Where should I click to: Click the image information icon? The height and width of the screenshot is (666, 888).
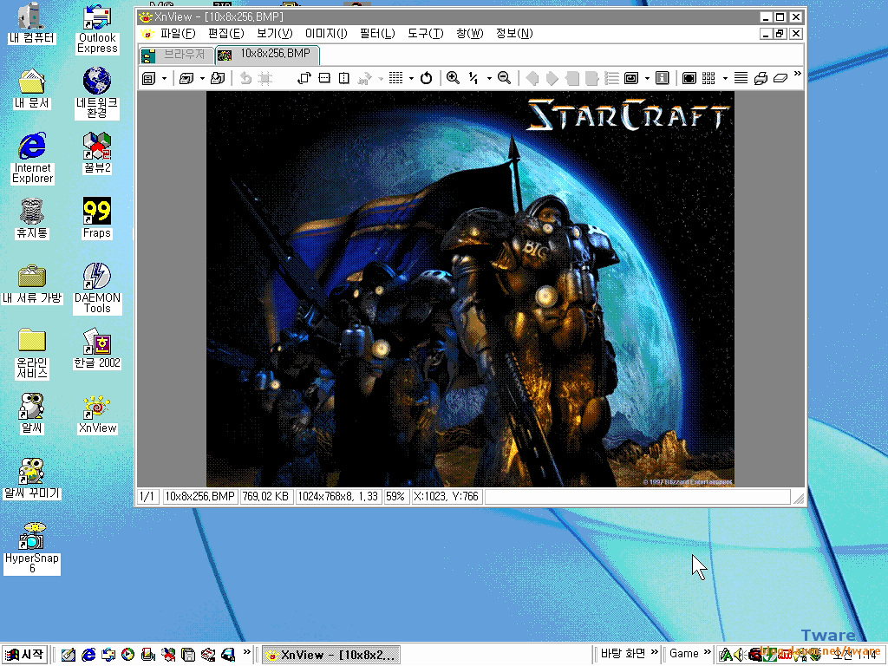[x=662, y=78]
